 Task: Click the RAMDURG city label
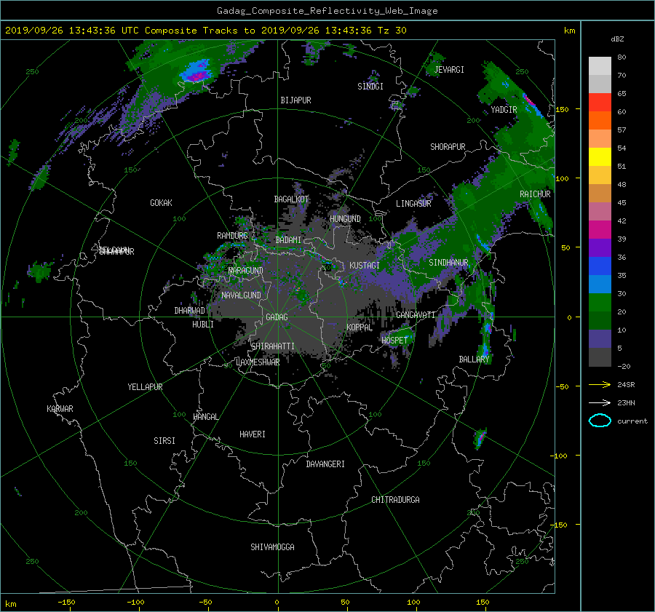(x=232, y=236)
